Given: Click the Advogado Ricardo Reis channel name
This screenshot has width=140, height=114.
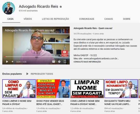Looking at the screenshot, I should pyautogui.click(x=38, y=6).
